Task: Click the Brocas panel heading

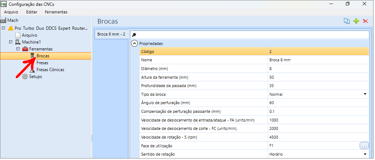Action: click(x=108, y=21)
